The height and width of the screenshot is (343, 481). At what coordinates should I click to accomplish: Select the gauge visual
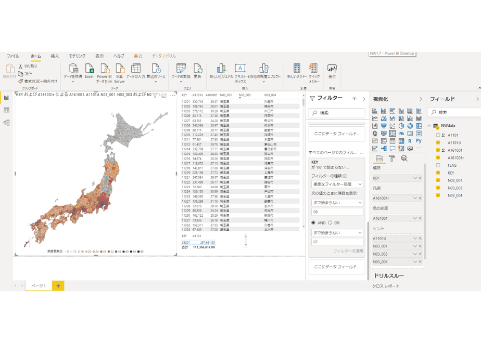click(x=401, y=133)
